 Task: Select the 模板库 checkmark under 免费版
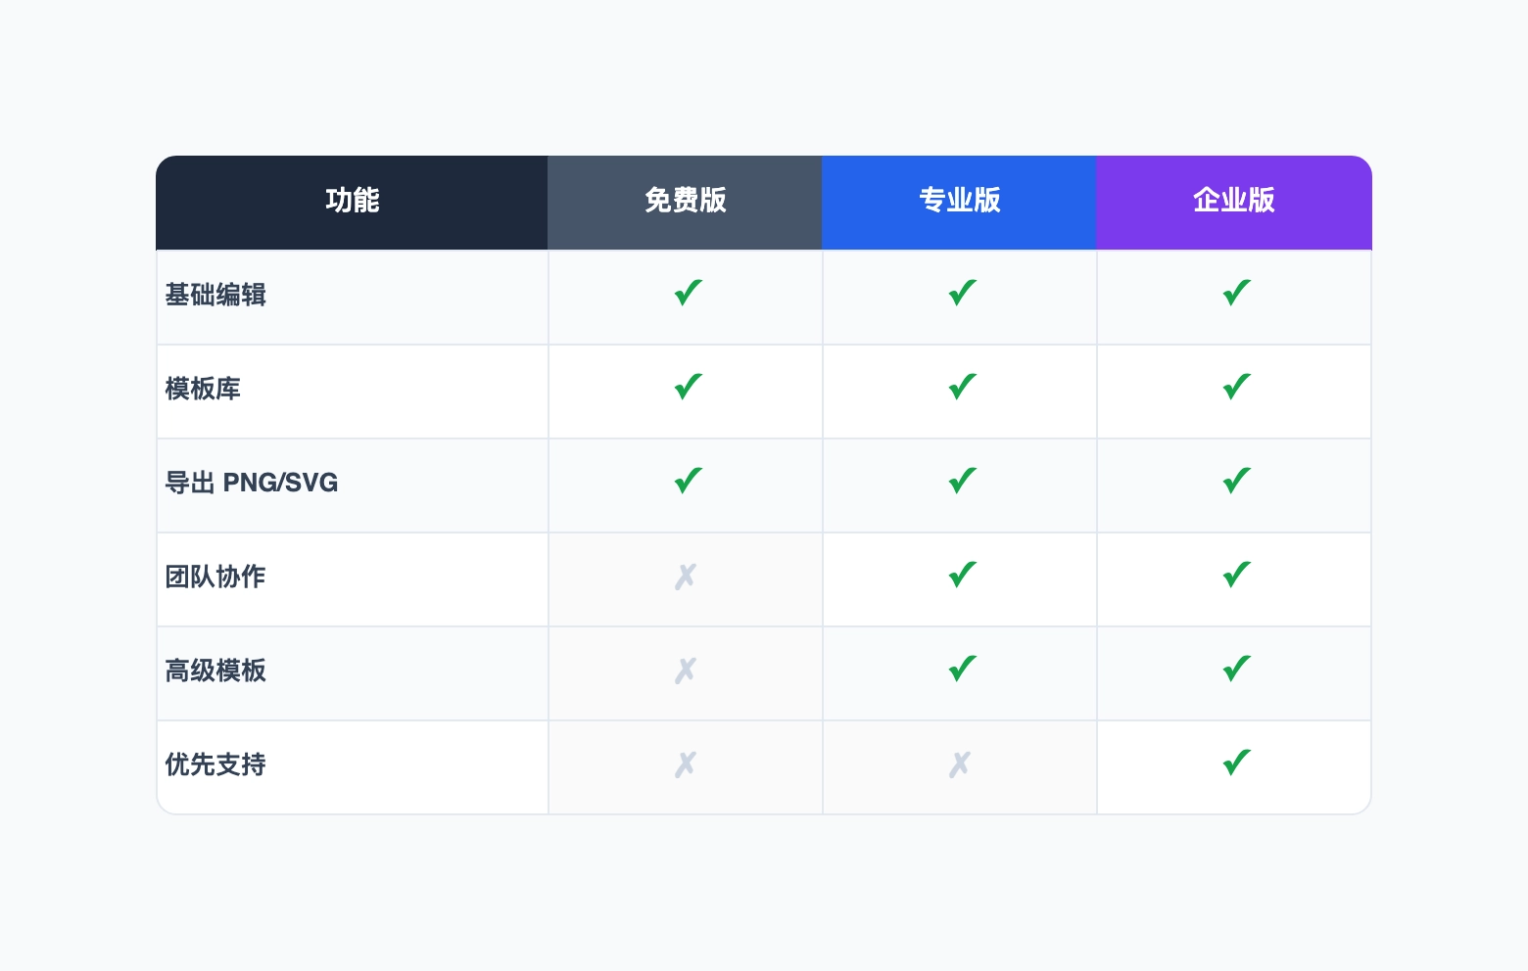coord(686,386)
